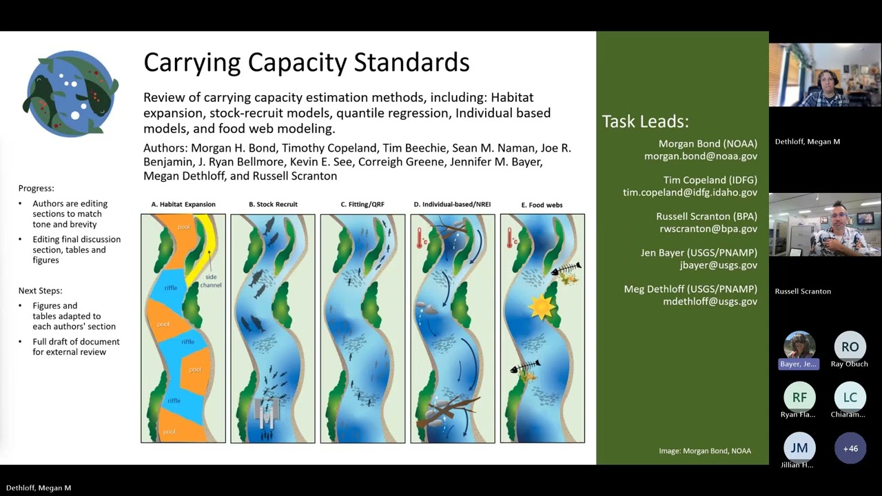Click the sun icon in the Food webs diagram
Viewport: 882px width, 496px height.
542,307
